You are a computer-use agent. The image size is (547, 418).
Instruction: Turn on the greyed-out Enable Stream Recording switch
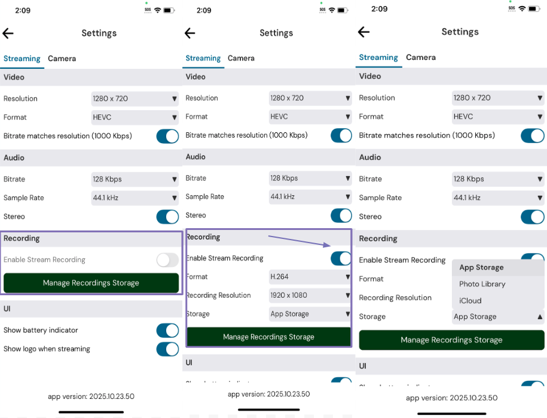point(167,260)
